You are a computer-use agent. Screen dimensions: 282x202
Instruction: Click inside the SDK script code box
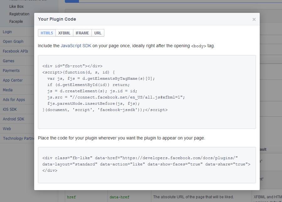(x=147, y=92)
